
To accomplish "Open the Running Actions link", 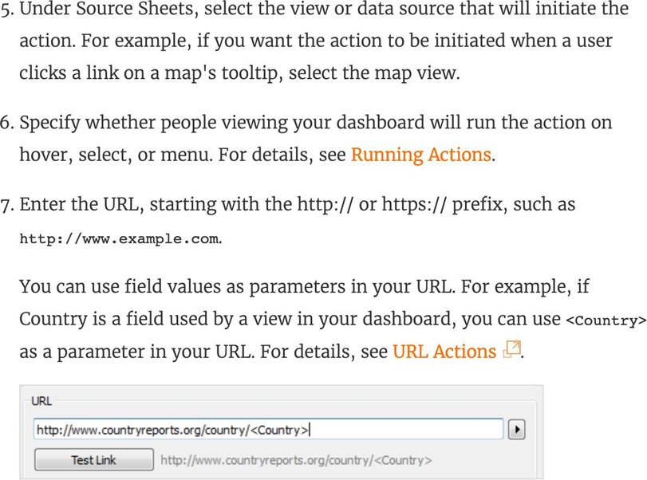I will coord(420,155).
